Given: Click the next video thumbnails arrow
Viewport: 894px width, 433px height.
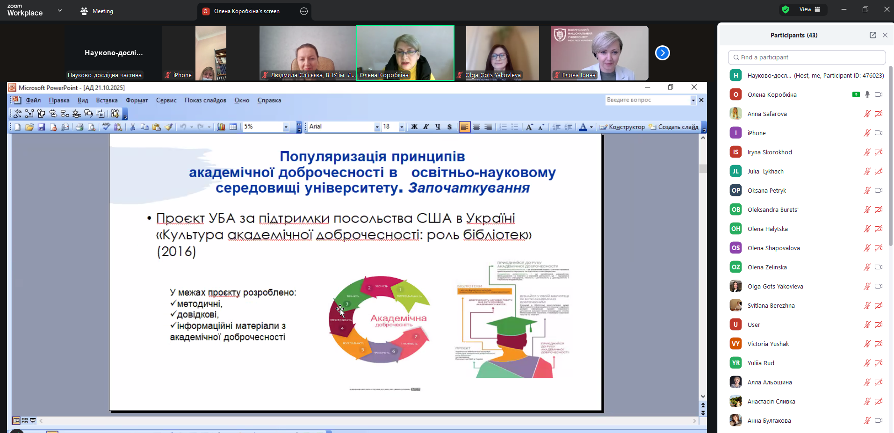Looking at the screenshot, I should click(662, 53).
